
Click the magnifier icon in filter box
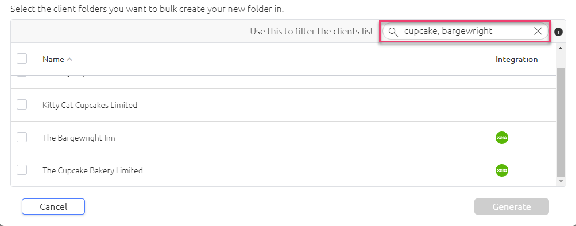(x=393, y=32)
